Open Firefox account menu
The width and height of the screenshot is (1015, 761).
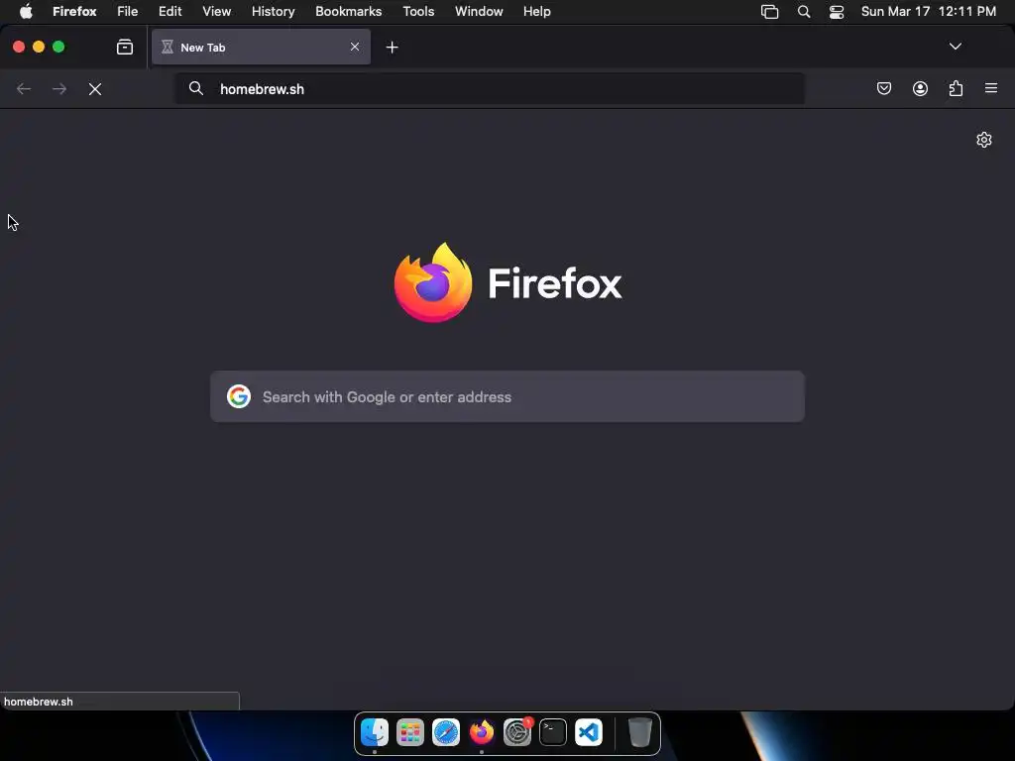click(920, 88)
